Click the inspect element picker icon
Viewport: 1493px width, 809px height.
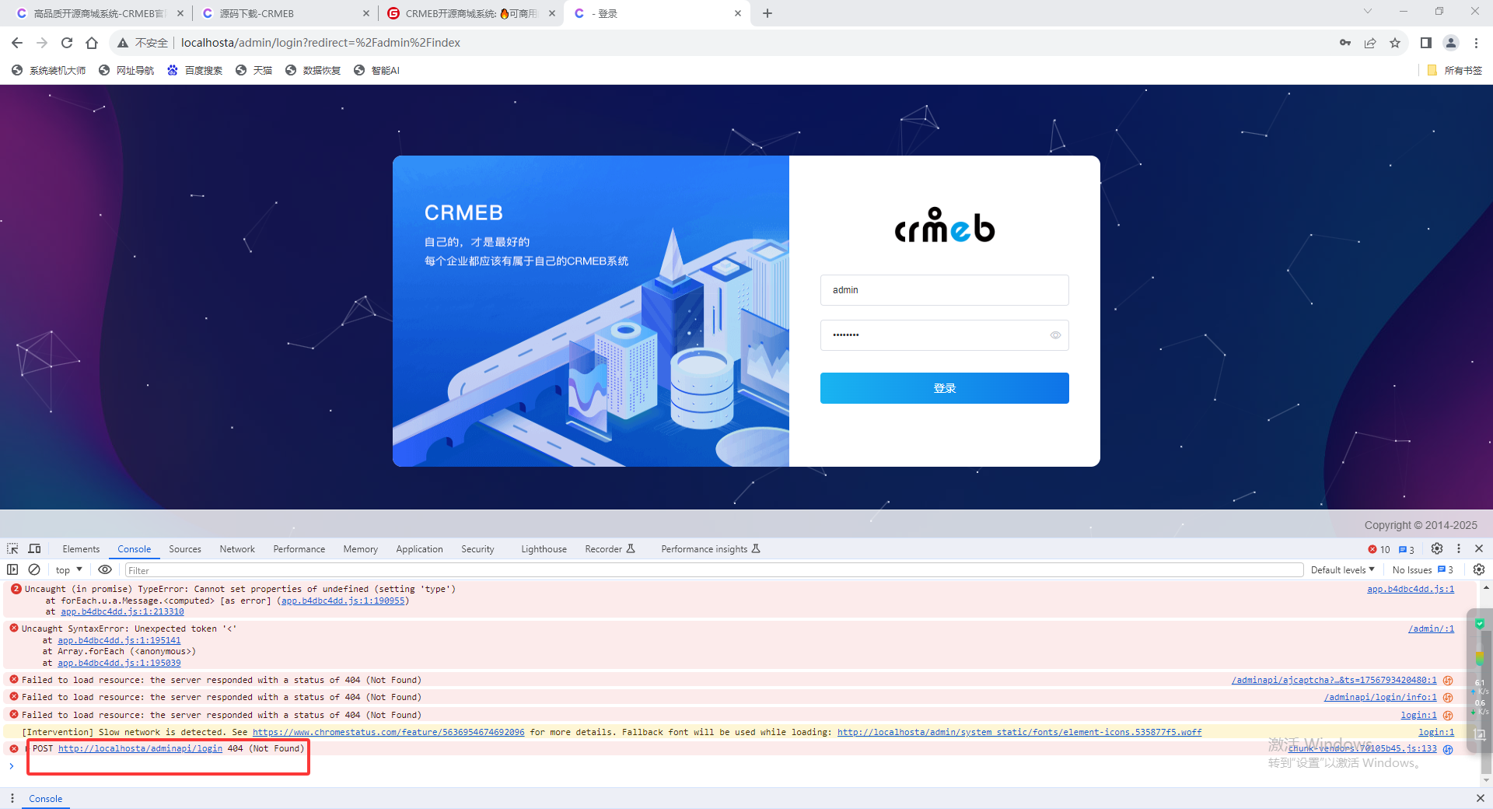[12, 548]
